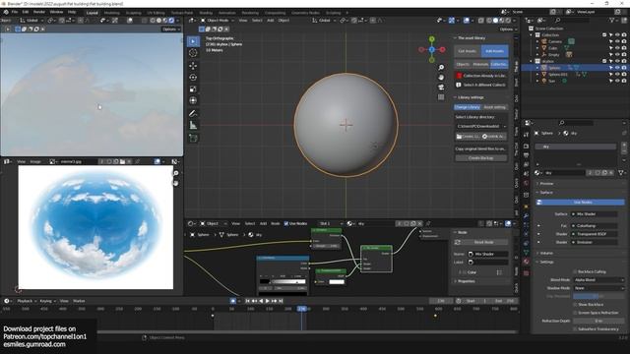The image size is (630, 354).
Task: Open the Blend Mode Alpha Blend dropdown
Action: point(598,279)
